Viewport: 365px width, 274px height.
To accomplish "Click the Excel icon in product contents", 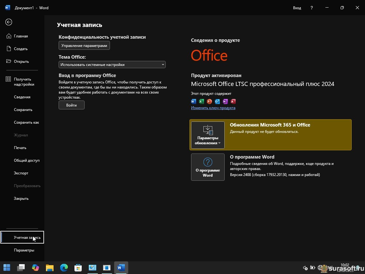I will [x=202, y=101].
